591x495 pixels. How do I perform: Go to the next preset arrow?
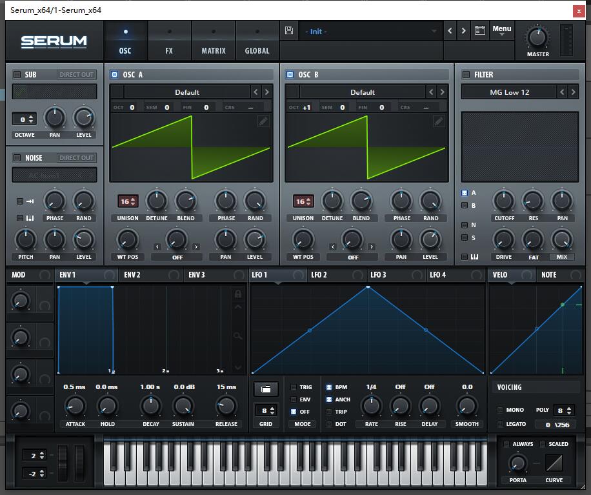pos(464,31)
